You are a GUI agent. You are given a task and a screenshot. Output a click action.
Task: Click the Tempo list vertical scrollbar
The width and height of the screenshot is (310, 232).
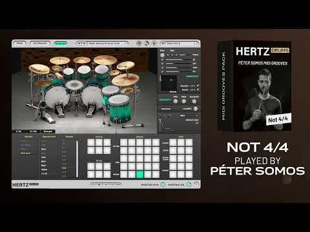click(77, 159)
